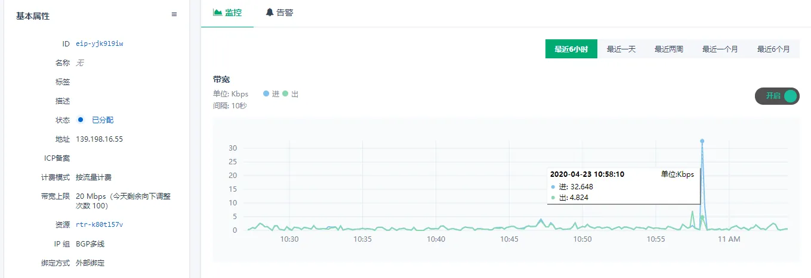Select the 最近6小时 time range
This screenshot has height=278, width=811.
(x=571, y=49)
